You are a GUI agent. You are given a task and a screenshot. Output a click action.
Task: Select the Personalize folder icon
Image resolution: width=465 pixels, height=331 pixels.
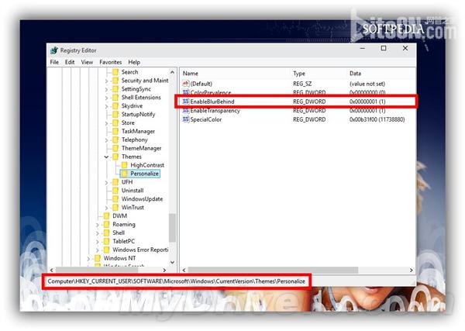pos(124,174)
